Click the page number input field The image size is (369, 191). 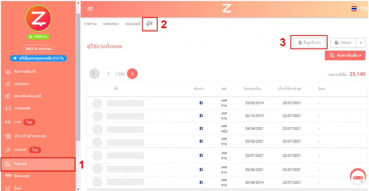point(108,74)
